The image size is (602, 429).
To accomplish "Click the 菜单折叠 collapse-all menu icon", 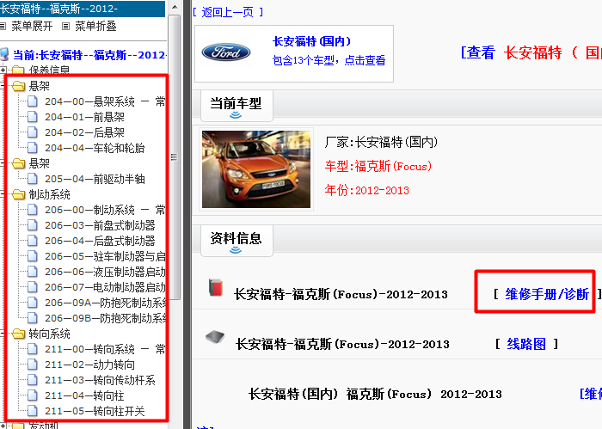I will (66, 26).
